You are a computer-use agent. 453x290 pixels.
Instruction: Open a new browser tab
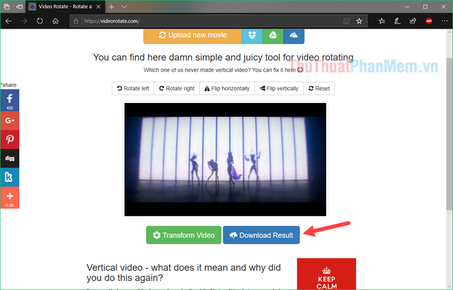coord(112,7)
